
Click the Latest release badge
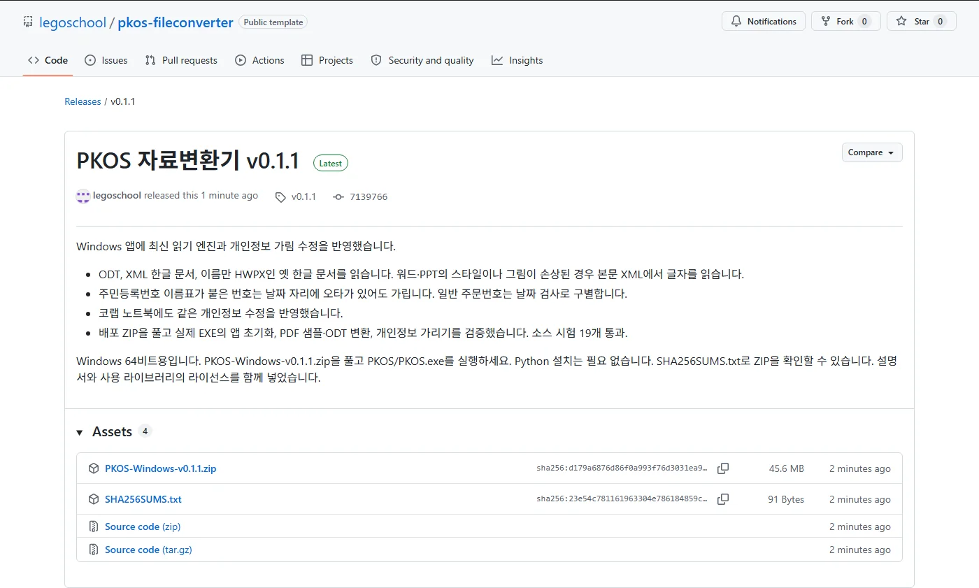tap(331, 164)
